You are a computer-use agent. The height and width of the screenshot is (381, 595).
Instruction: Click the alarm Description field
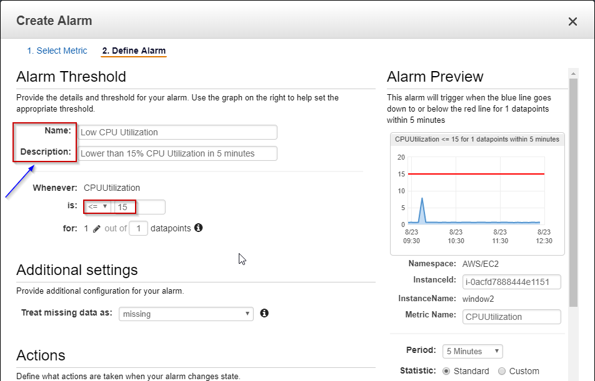177,153
